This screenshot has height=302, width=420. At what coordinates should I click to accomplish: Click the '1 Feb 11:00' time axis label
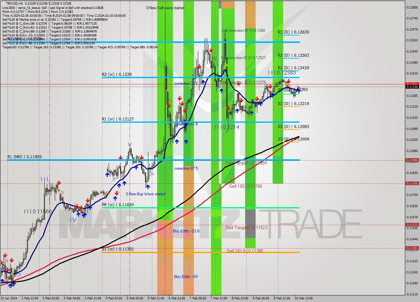tap(30, 298)
